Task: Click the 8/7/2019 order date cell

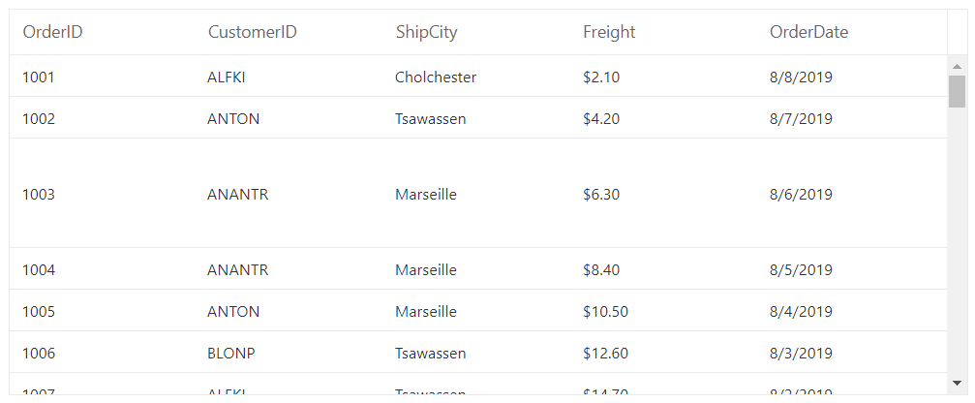Action: 852,118
